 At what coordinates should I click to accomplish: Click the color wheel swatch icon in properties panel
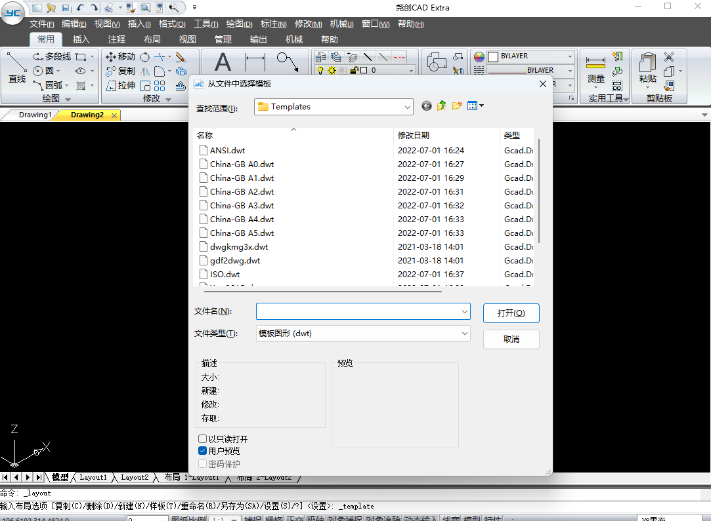click(479, 56)
